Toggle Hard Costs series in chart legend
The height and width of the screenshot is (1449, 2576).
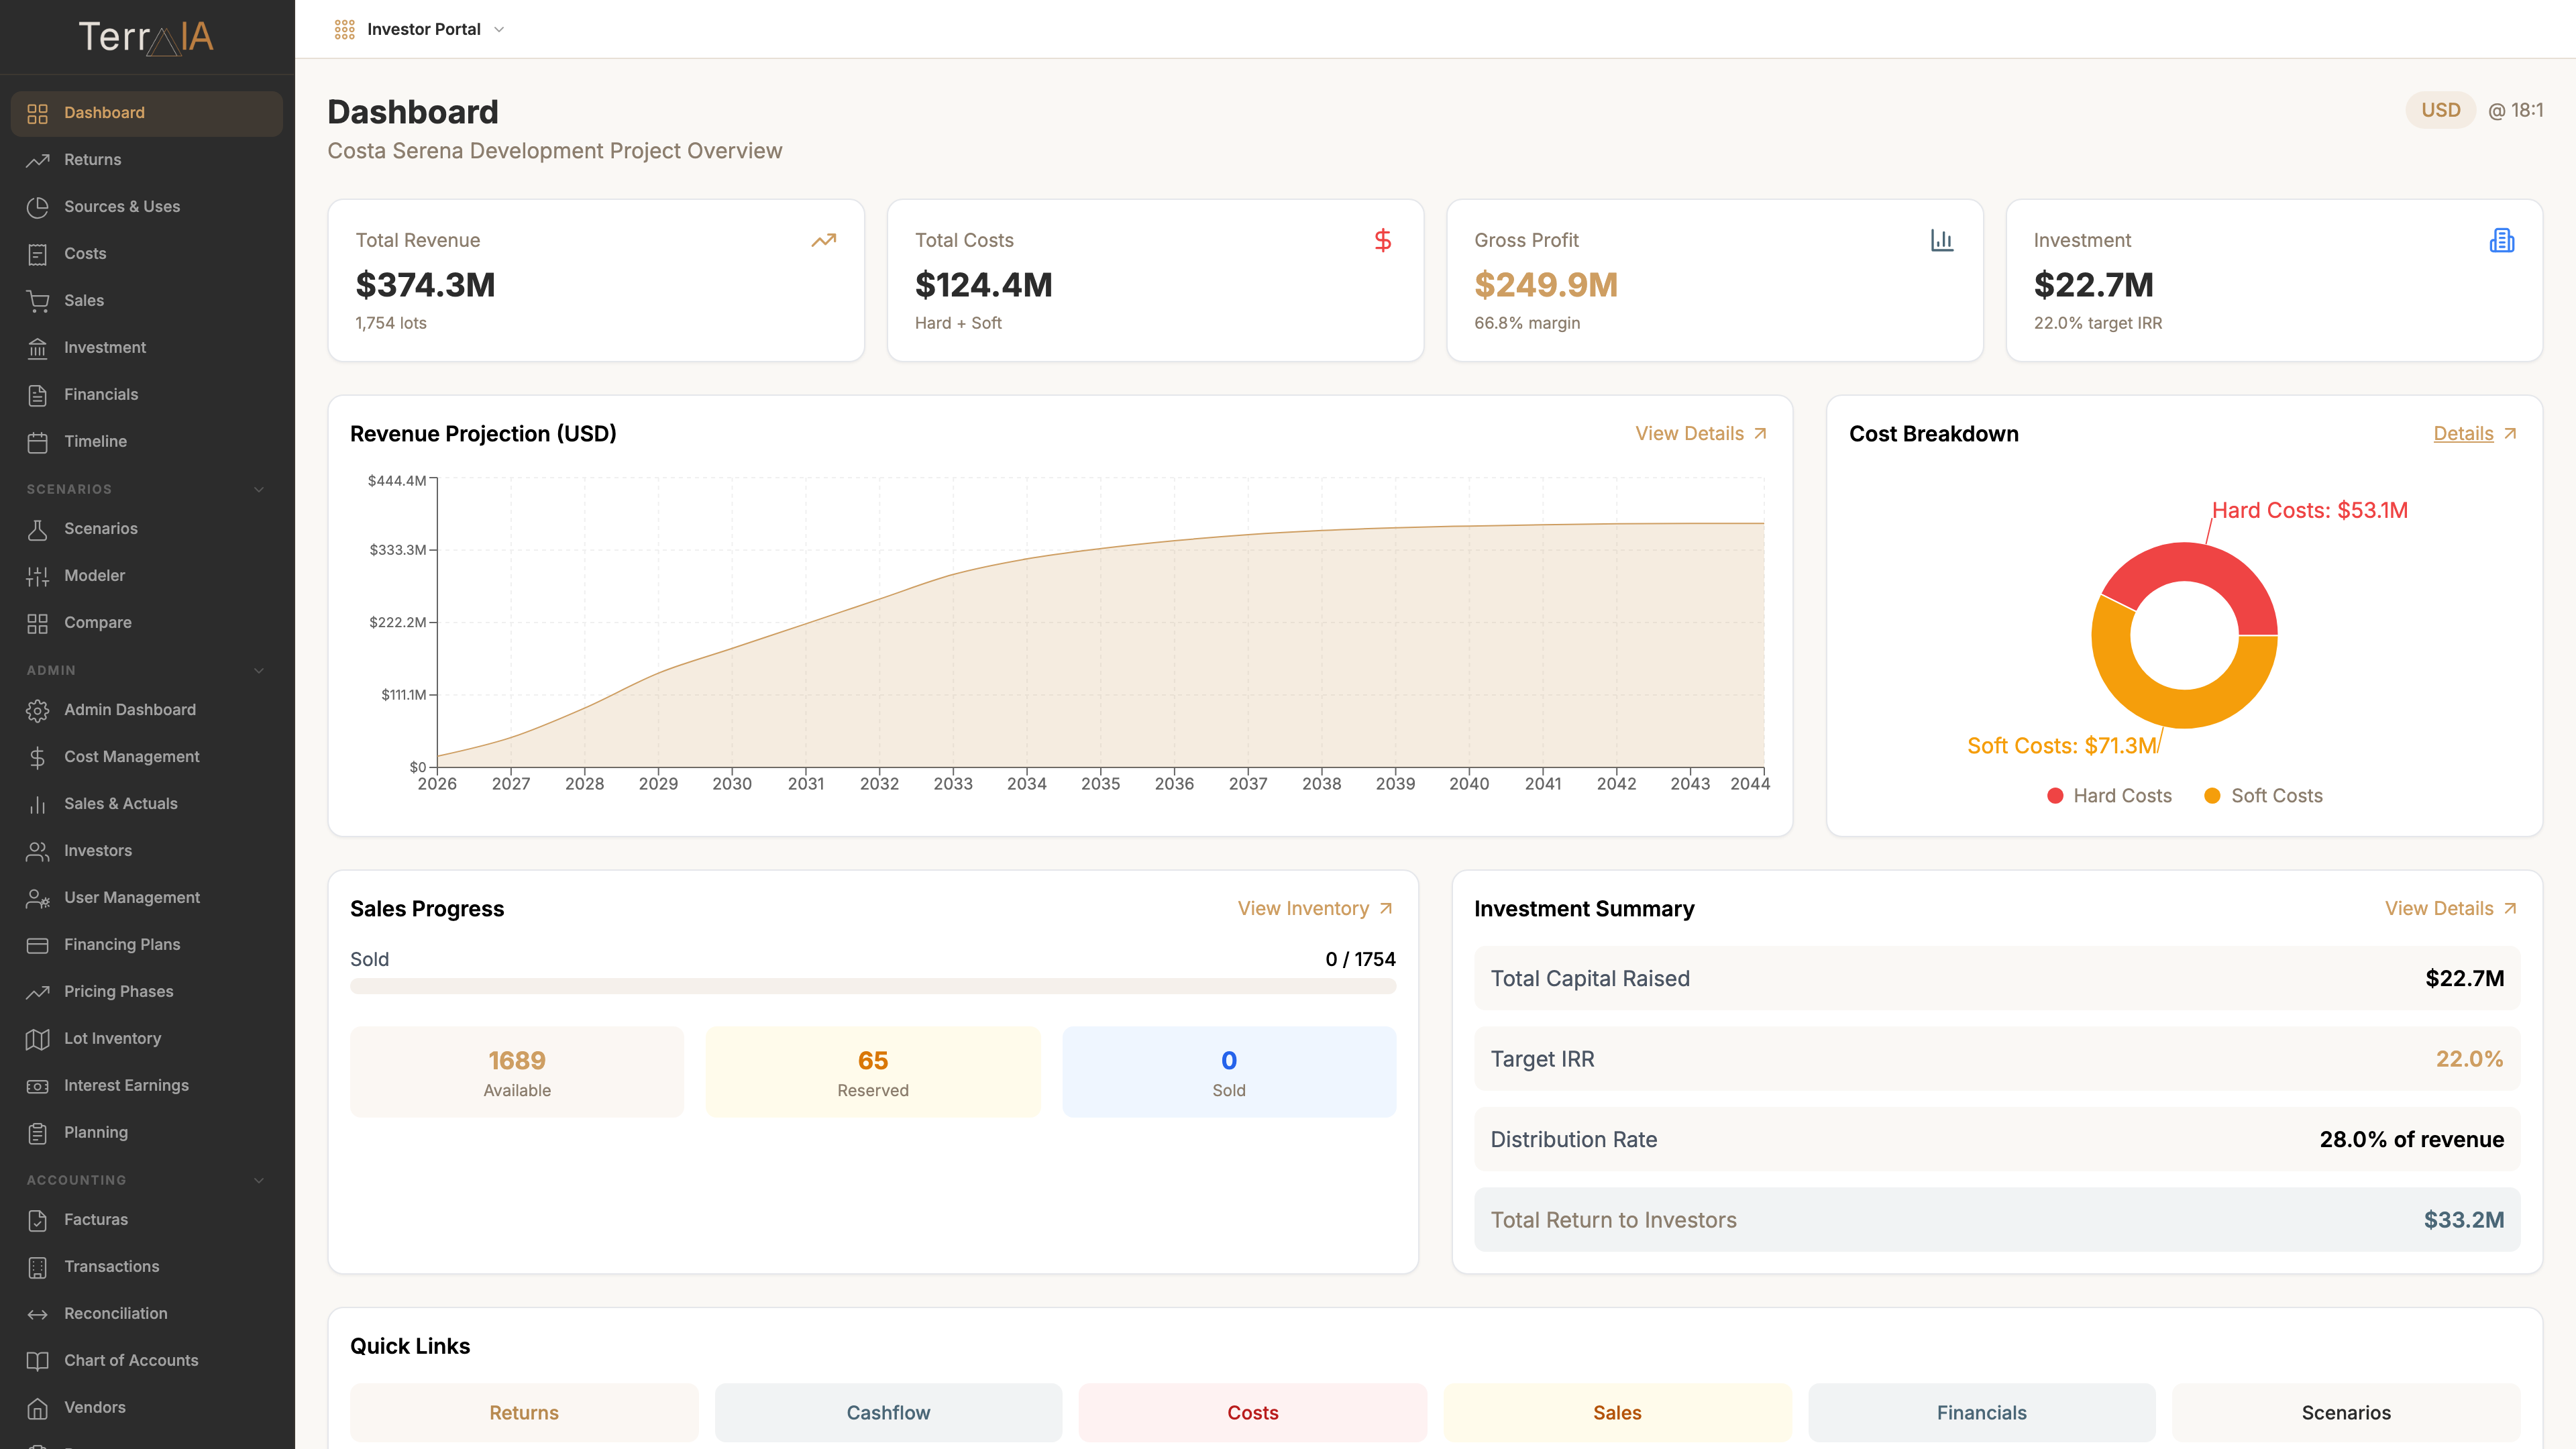pyautogui.click(x=2109, y=796)
